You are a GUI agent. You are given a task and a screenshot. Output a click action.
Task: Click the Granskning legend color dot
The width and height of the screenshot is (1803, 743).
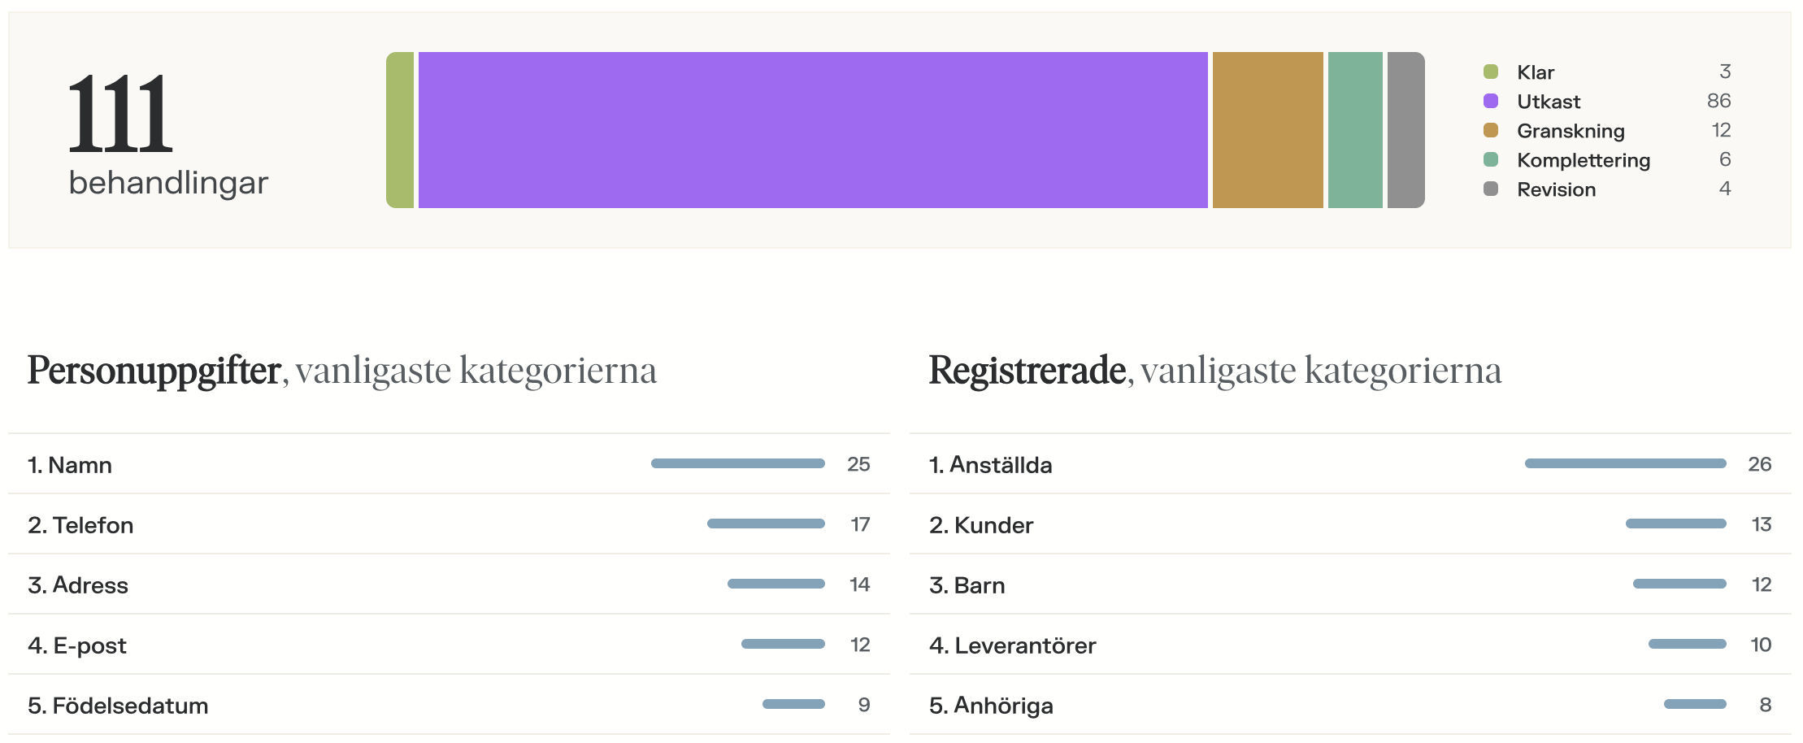pyautogui.click(x=1491, y=130)
